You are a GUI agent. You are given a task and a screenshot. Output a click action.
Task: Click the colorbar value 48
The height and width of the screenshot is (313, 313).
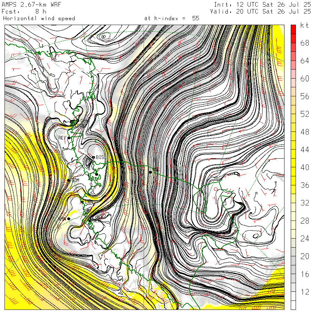coord(305,132)
